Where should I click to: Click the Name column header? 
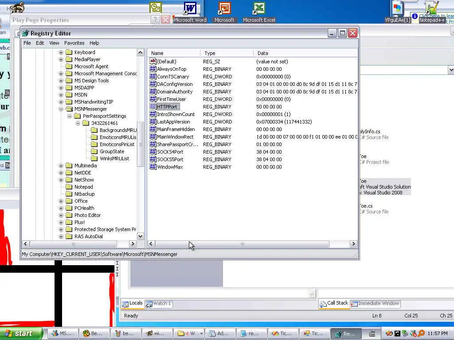174,53
